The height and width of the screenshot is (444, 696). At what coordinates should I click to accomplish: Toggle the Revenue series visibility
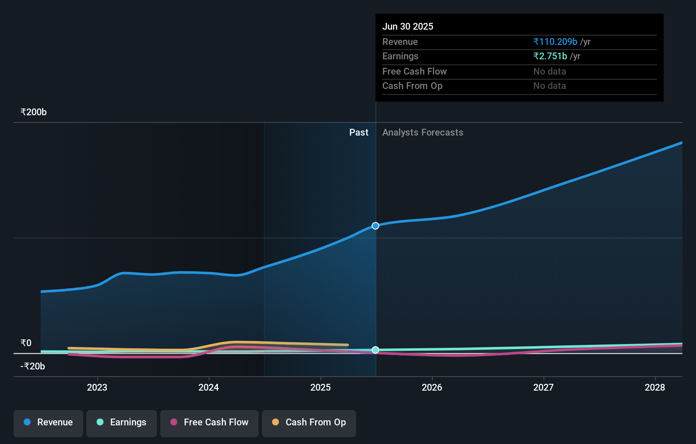(x=48, y=423)
